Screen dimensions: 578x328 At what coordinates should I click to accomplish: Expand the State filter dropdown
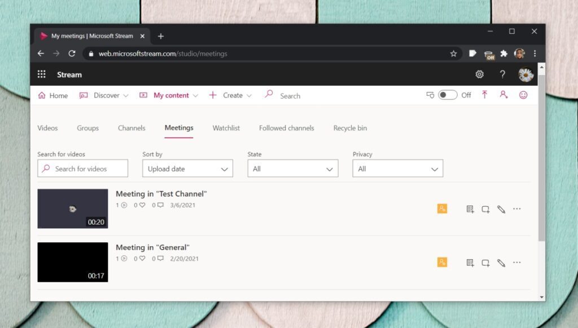pos(292,168)
